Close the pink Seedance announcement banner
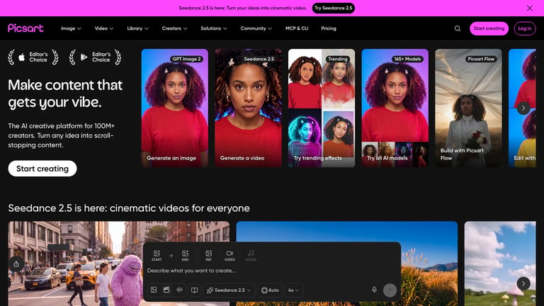The width and height of the screenshot is (544, 306). pos(529,8)
